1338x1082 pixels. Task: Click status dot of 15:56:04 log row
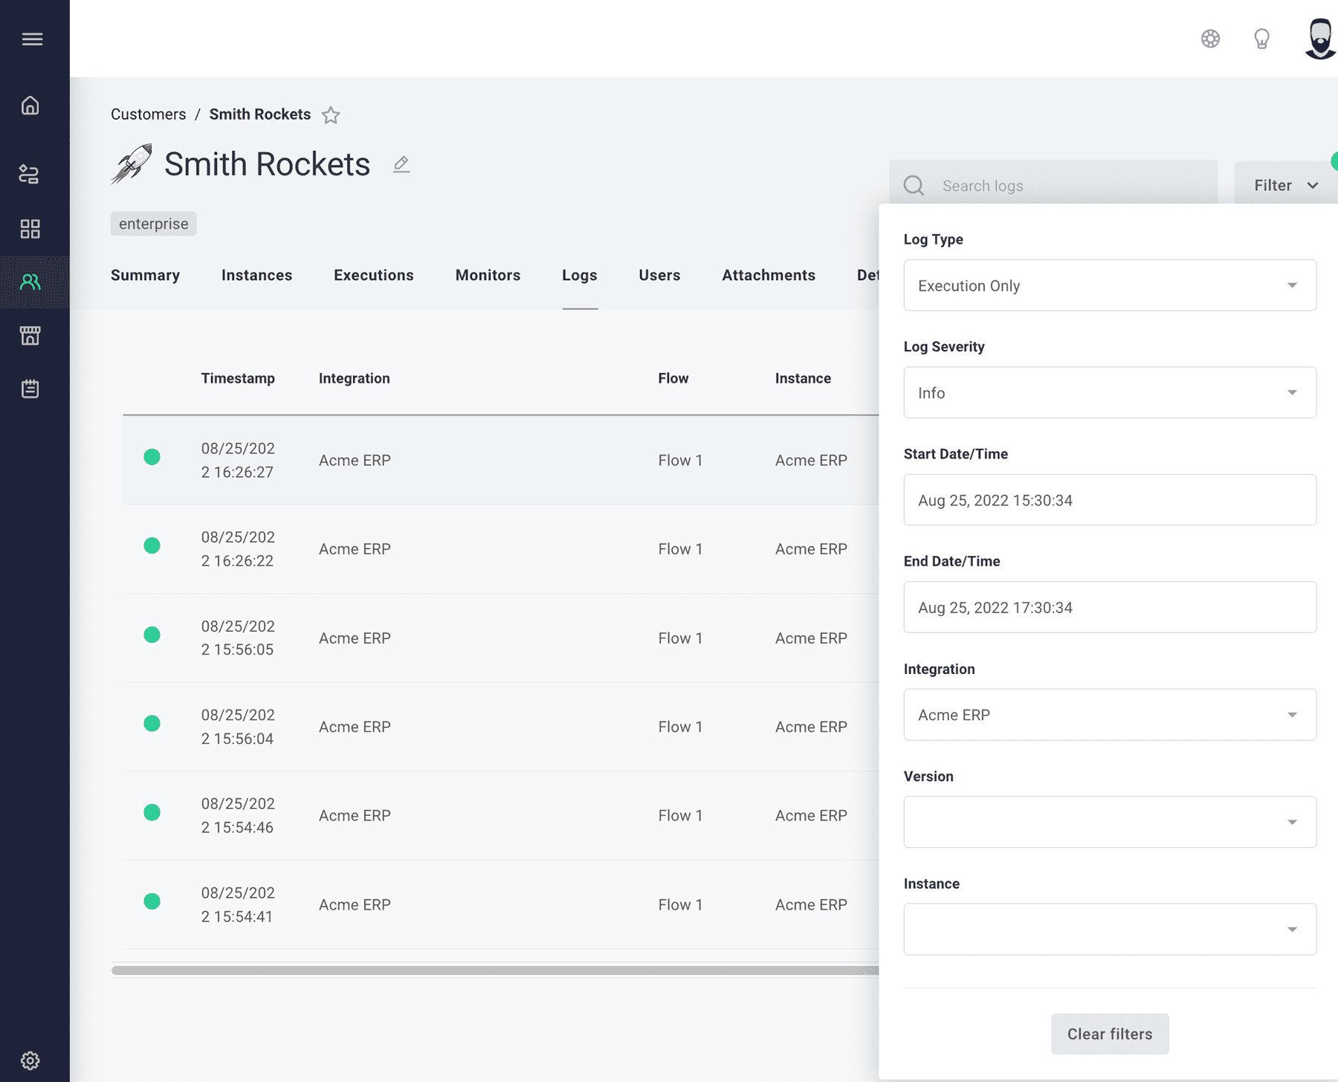click(152, 723)
